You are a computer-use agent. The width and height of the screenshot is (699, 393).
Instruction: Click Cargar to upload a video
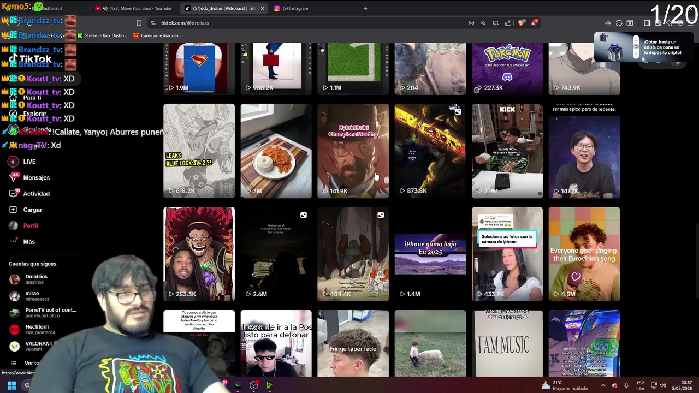click(x=26, y=210)
